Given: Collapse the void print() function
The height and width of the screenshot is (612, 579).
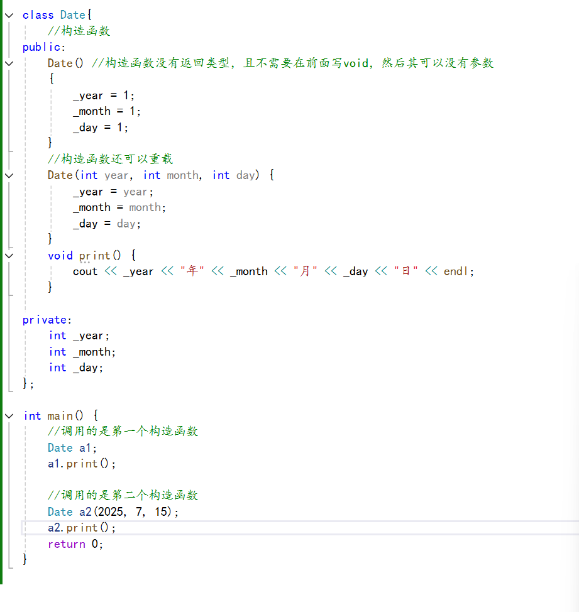Looking at the screenshot, I should click(x=9, y=256).
